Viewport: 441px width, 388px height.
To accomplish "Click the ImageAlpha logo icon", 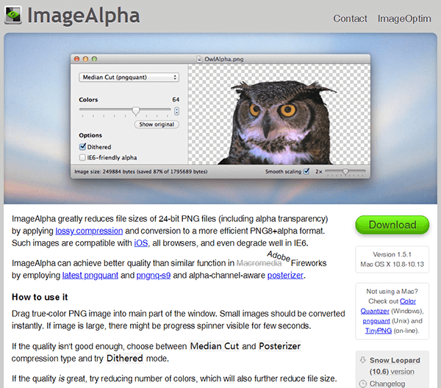I will 13,15.
